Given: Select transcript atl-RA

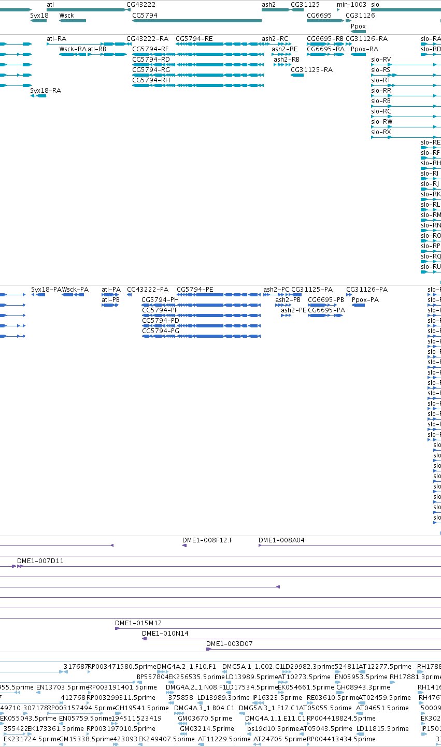Looking at the screenshot, I should pos(56,39).
